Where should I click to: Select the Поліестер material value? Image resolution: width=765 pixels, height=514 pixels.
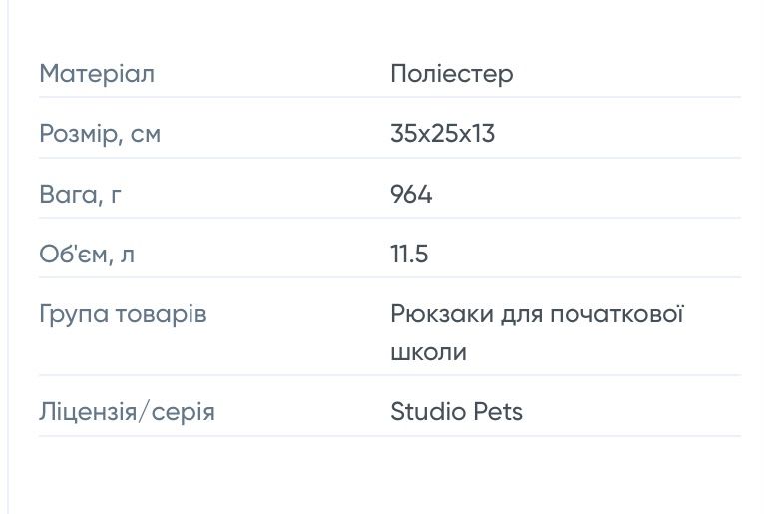coord(451,74)
